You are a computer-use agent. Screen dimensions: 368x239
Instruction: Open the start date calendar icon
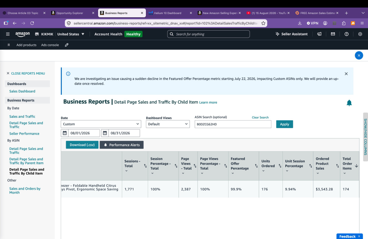pos(65,133)
